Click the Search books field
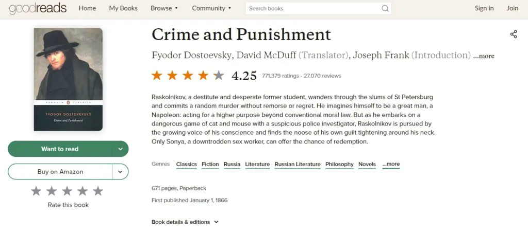528x233 pixels. 312,8
